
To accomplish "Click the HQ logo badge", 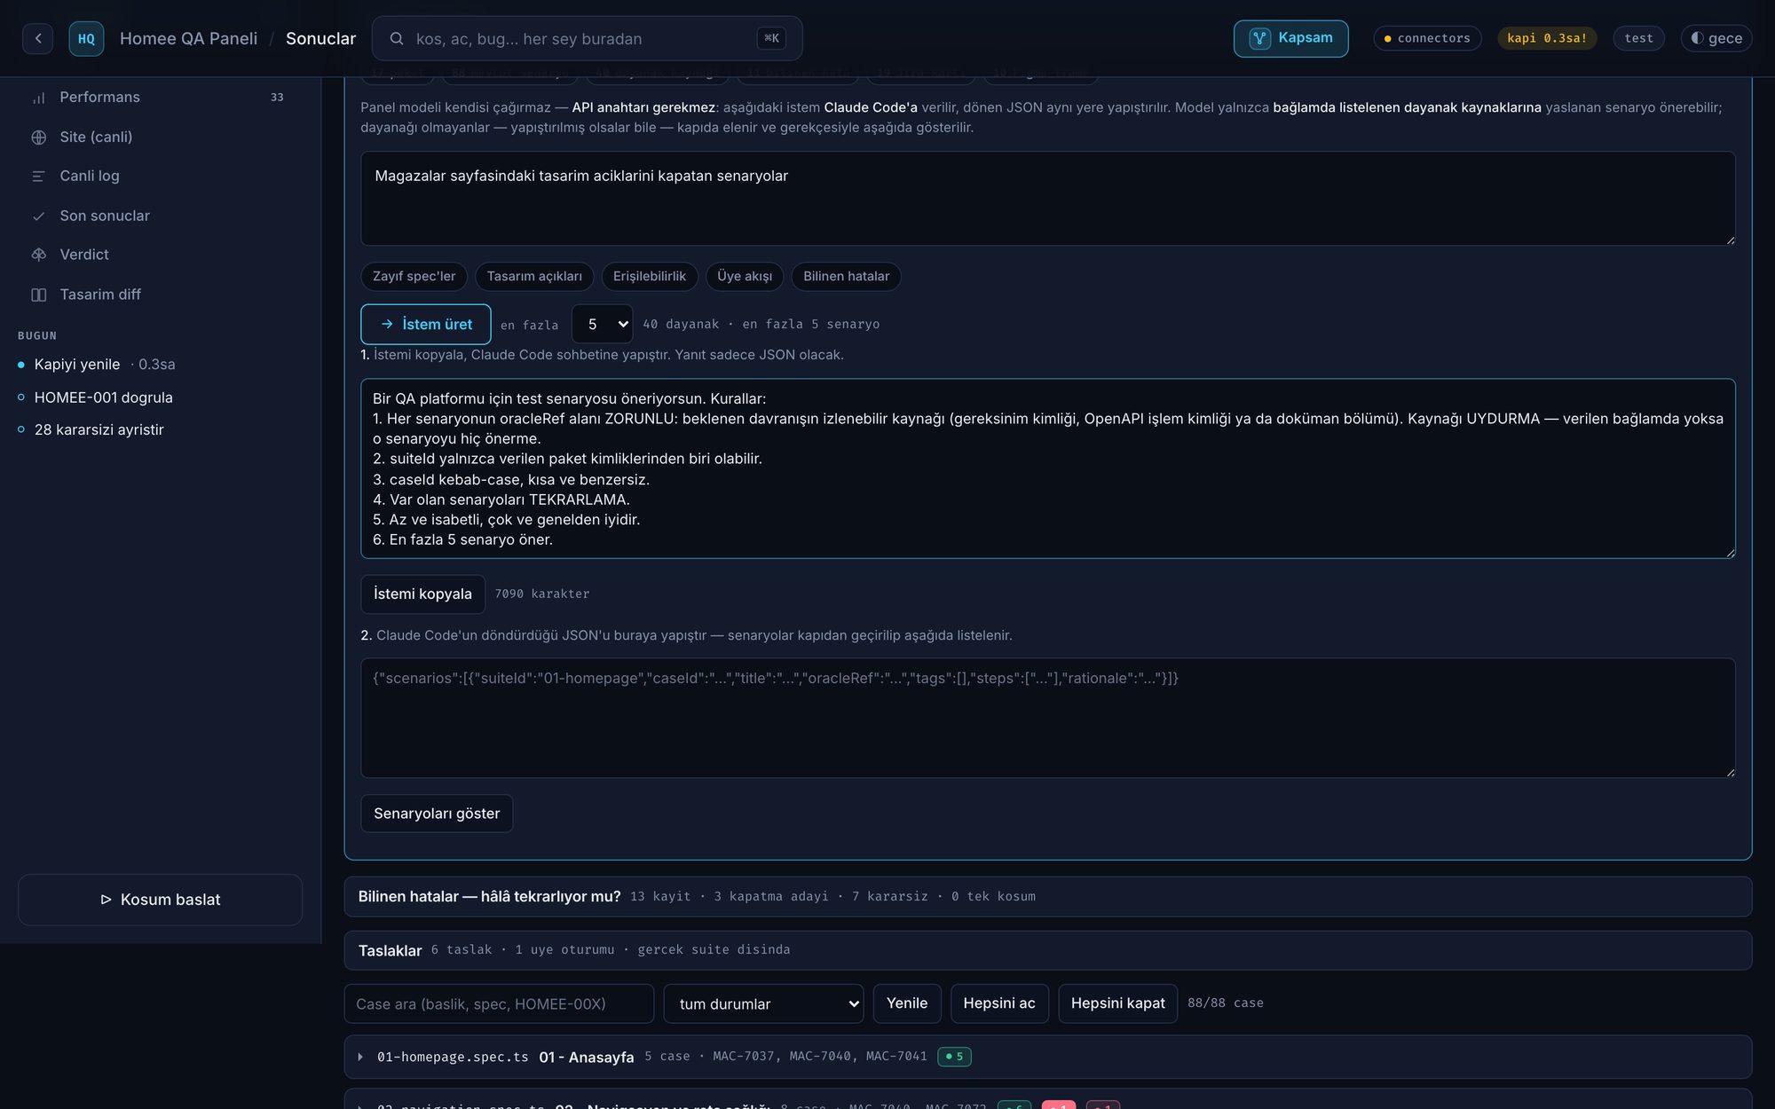I will 86,38.
